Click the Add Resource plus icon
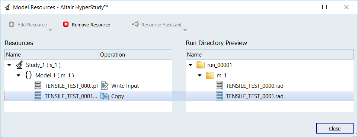 [x=12, y=25]
